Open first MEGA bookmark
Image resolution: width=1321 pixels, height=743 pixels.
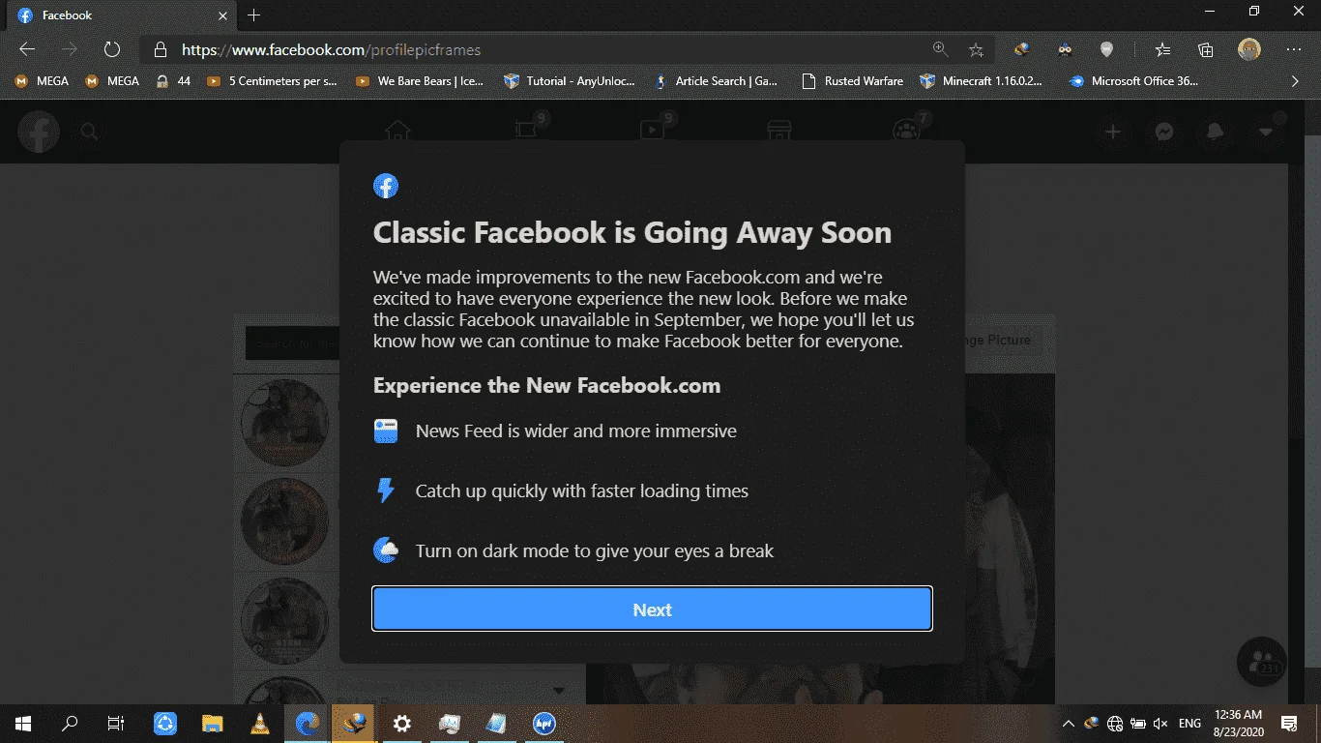coord(42,81)
